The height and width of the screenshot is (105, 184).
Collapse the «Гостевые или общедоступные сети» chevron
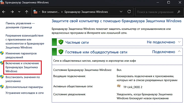pyautogui.click(x=179, y=51)
